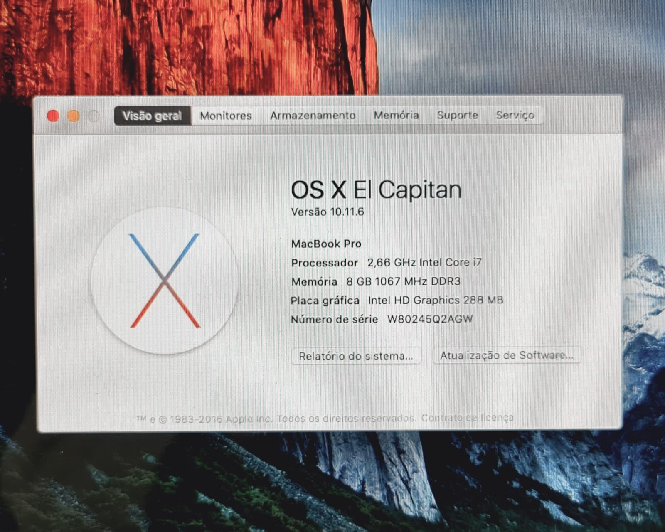Click the Versão 10.11.6 text
This screenshot has width=665, height=532.
(x=328, y=212)
